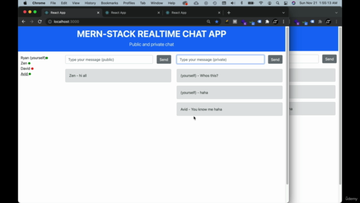Click the Wi-Fi icon in the menu bar
This screenshot has height=203, width=360.
point(261,3)
